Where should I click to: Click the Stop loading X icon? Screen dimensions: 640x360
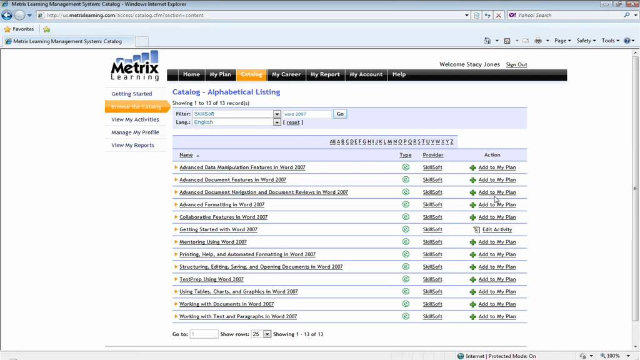point(498,15)
